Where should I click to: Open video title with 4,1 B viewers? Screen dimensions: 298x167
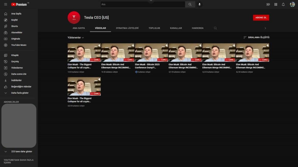tap(183, 66)
